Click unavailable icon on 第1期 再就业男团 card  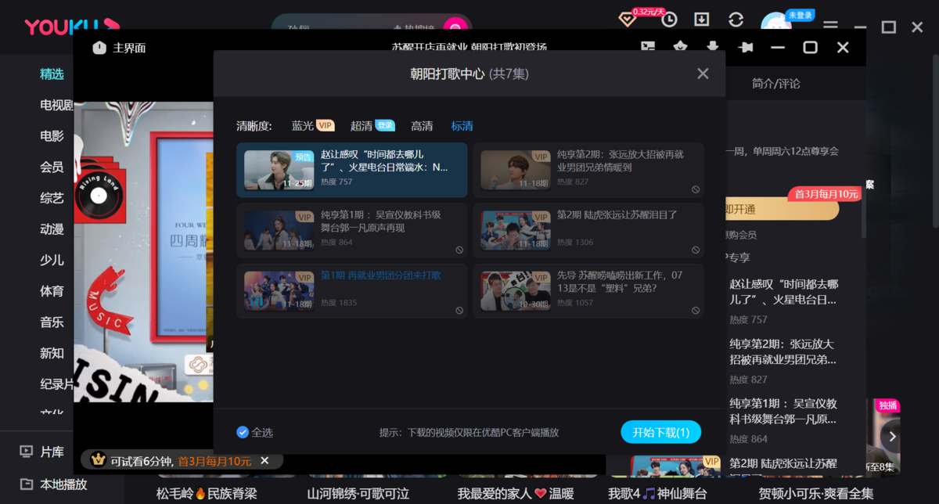coord(459,311)
